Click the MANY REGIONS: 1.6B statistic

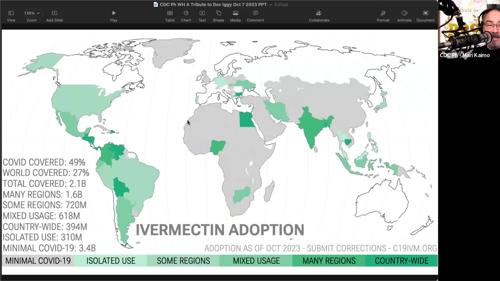43,194
